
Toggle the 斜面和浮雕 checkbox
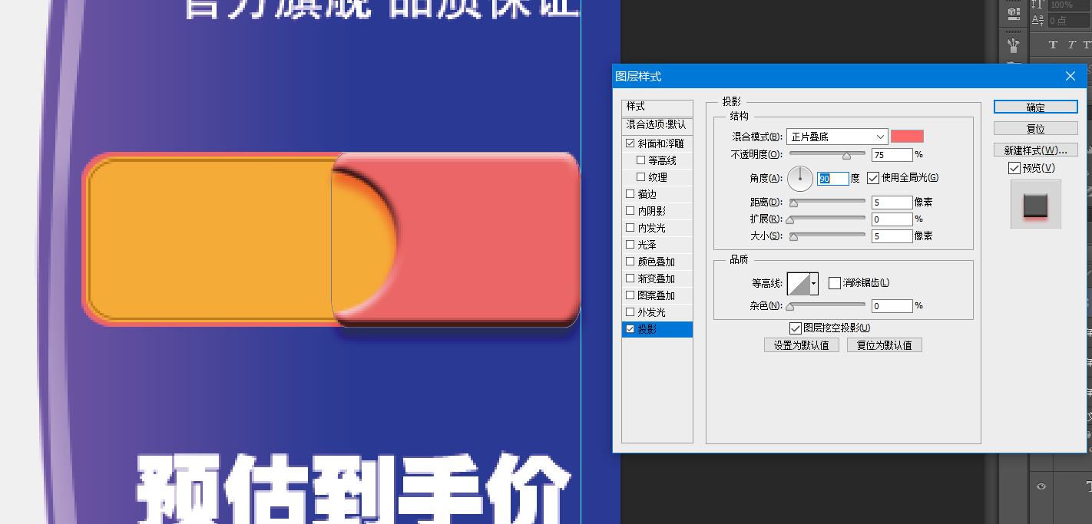coord(630,143)
